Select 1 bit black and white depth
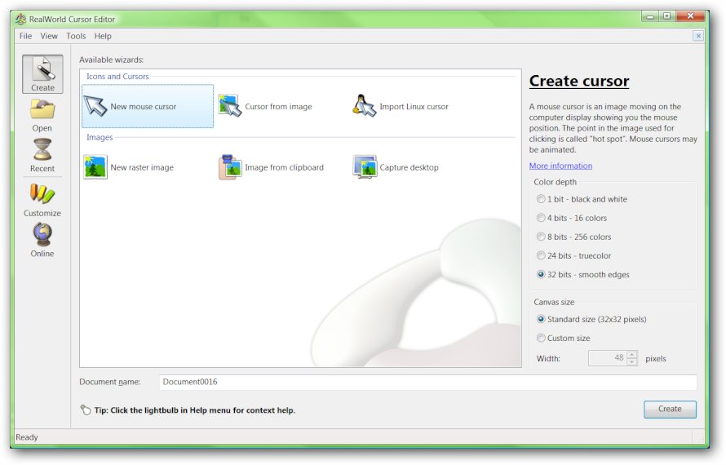This screenshot has height=465, width=726. coord(541,199)
